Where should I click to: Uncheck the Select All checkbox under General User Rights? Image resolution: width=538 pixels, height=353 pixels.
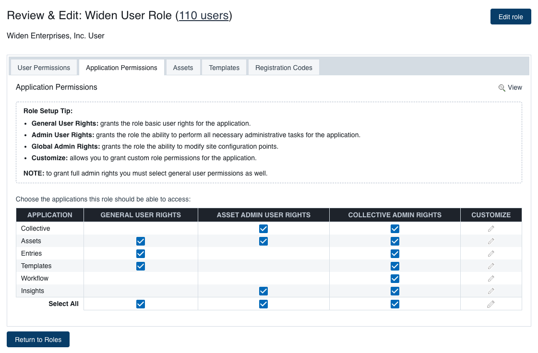point(140,304)
